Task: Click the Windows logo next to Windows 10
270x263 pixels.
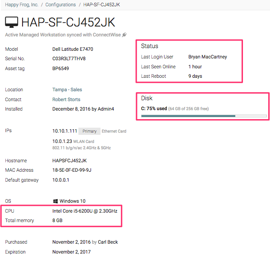Action: 55,201
